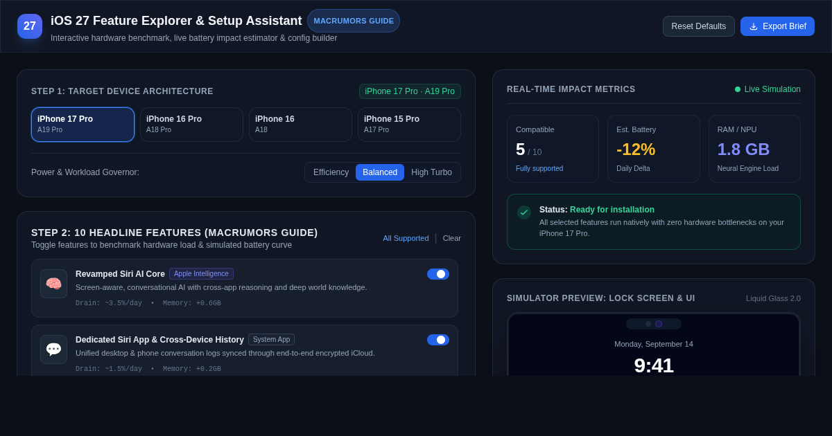
Task: Pick the iPhone 16 A18 device
Action: [x=300, y=125]
